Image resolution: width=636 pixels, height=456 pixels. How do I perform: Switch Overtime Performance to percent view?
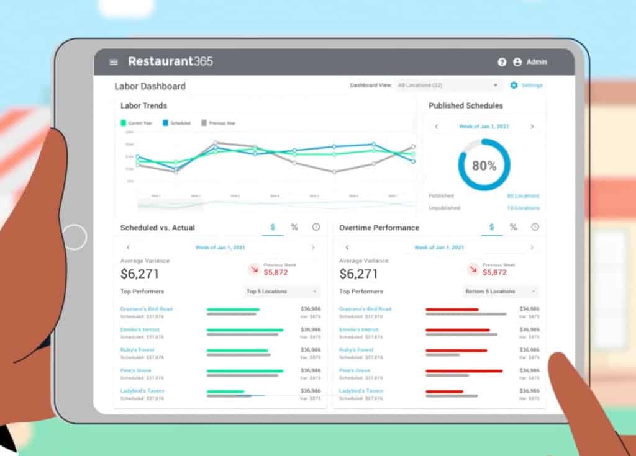(x=513, y=228)
